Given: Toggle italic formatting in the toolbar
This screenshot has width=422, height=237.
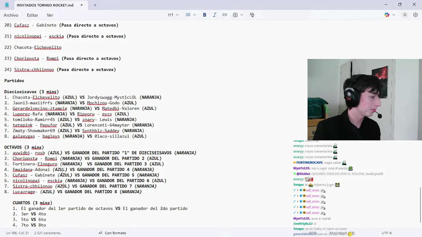Looking at the screenshot, I should pyautogui.click(x=215, y=15).
